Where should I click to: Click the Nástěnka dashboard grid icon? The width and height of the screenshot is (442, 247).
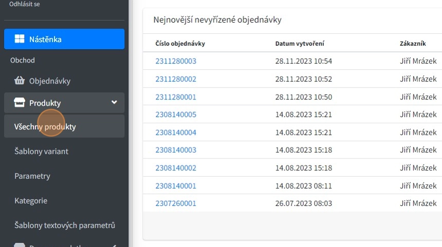click(x=20, y=39)
